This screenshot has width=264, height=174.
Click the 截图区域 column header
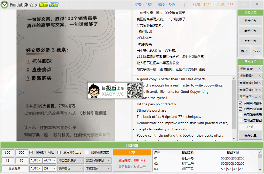click(233, 152)
